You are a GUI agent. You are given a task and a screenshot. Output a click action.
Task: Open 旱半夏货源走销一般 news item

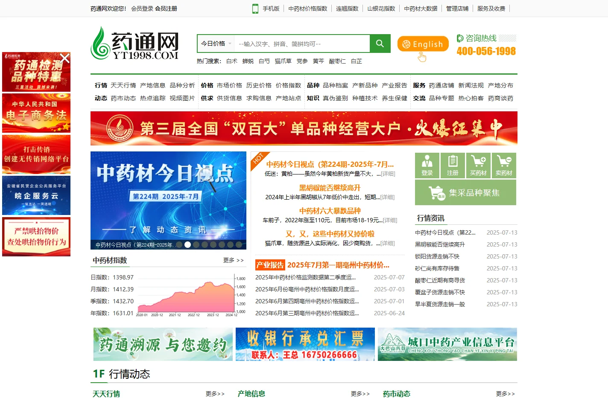coord(440,304)
